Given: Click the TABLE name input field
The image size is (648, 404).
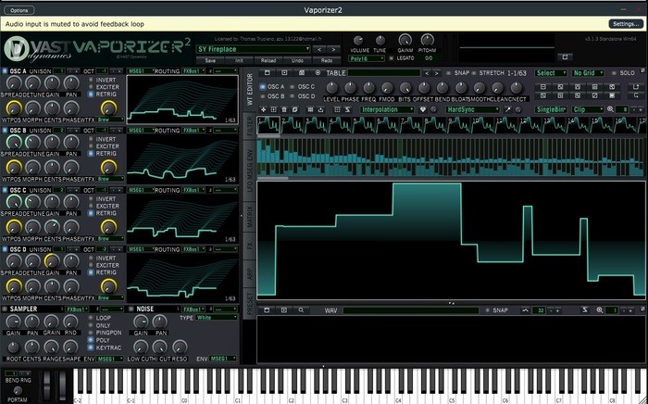Looking at the screenshot, I should tap(384, 73).
